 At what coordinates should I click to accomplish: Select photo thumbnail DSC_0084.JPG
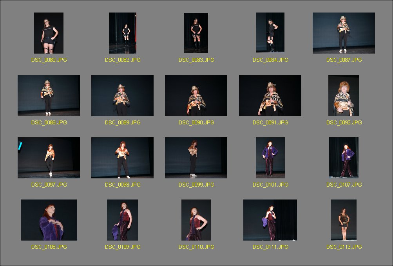270,32
